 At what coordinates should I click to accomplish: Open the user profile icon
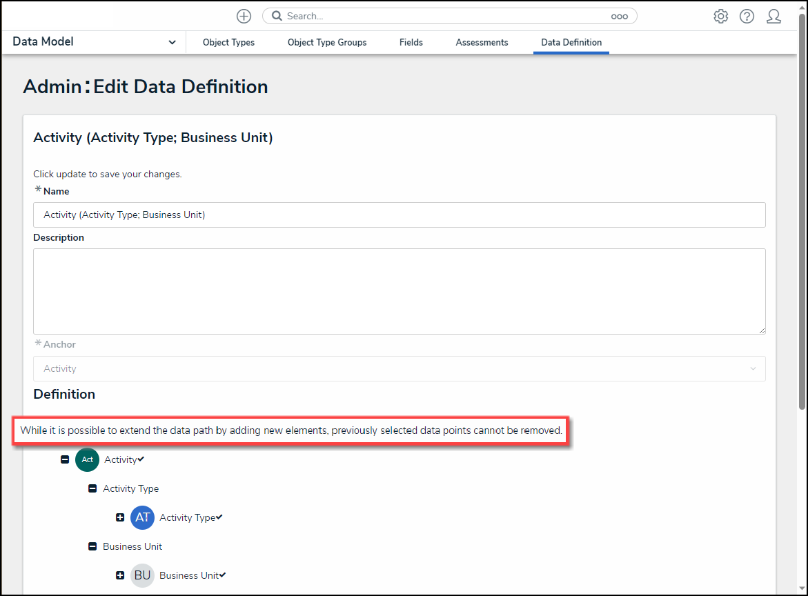pyautogui.click(x=773, y=16)
